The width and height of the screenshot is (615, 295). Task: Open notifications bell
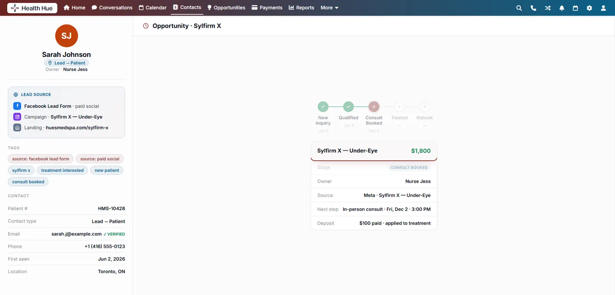(x=562, y=8)
